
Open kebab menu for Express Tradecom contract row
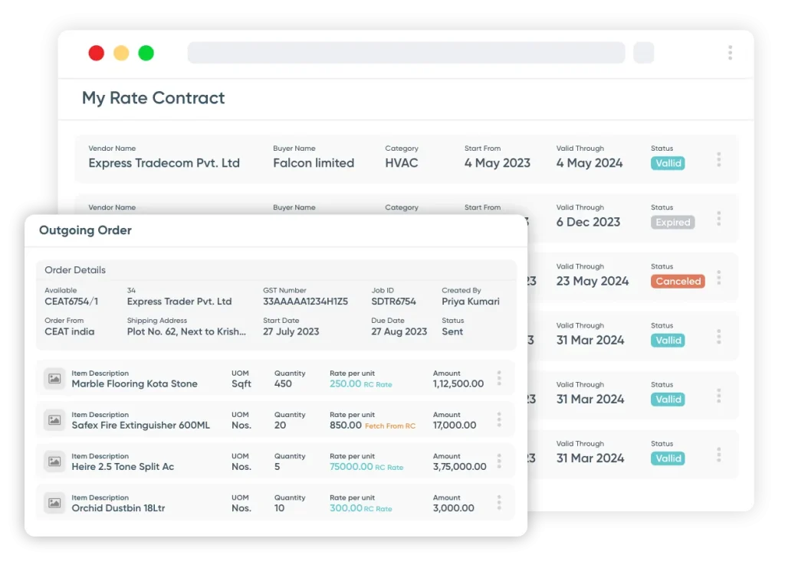(718, 159)
